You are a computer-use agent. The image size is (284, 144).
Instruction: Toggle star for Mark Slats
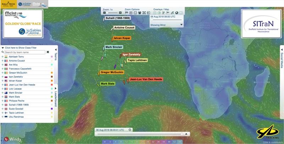(x=2, y=97)
